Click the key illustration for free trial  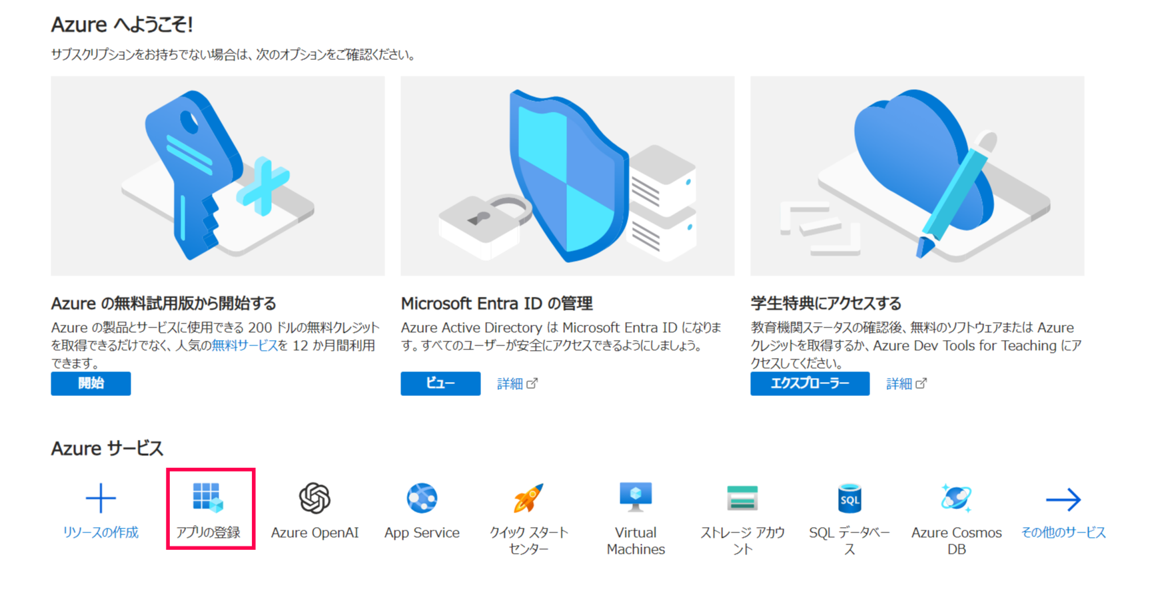tap(217, 176)
